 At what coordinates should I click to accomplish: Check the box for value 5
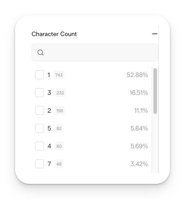(x=40, y=128)
